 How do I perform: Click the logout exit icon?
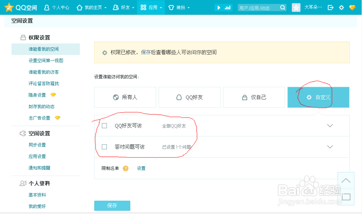click(x=331, y=8)
